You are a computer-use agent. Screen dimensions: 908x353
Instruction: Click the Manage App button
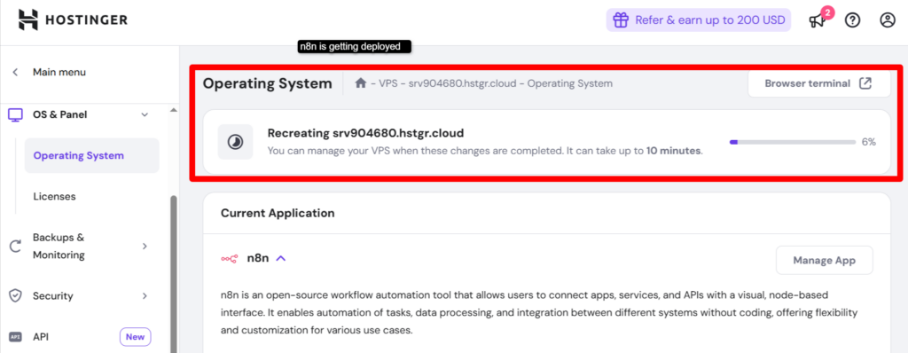coord(824,260)
